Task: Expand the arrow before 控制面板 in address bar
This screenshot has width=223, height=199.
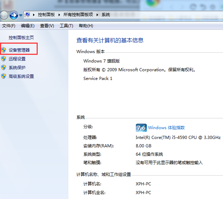Action: pos(34,15)
